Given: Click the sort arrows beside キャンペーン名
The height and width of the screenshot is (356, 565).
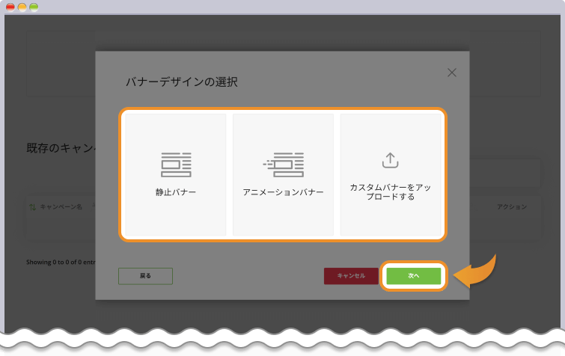Looking at the screenshot, I should point(32,206).
